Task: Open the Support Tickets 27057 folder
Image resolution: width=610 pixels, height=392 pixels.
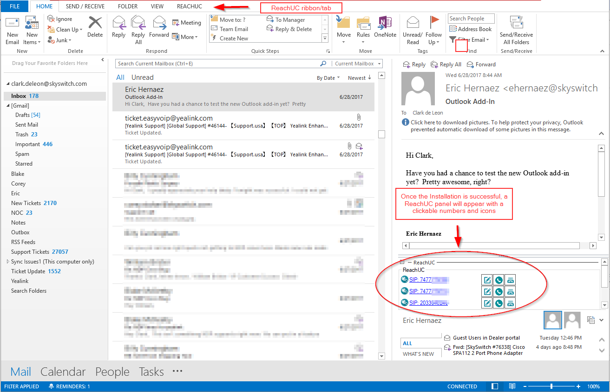Action: pyautogui.click(x=39, y=252)
